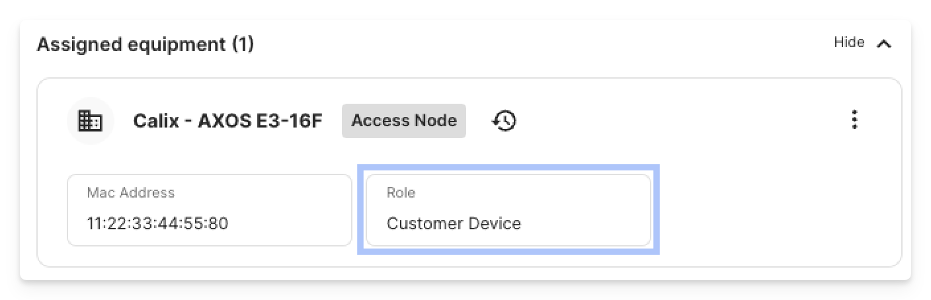Open the Role field

508,210
